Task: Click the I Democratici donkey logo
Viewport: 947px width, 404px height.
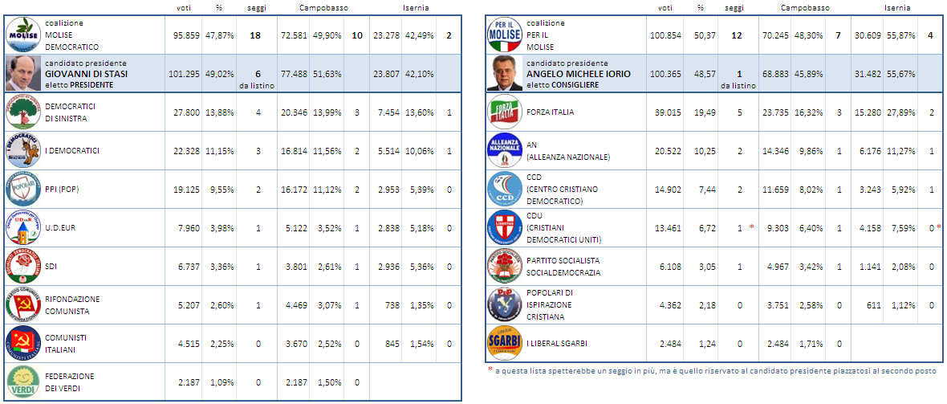Action: pyautogui.click(x=23, y=150)
